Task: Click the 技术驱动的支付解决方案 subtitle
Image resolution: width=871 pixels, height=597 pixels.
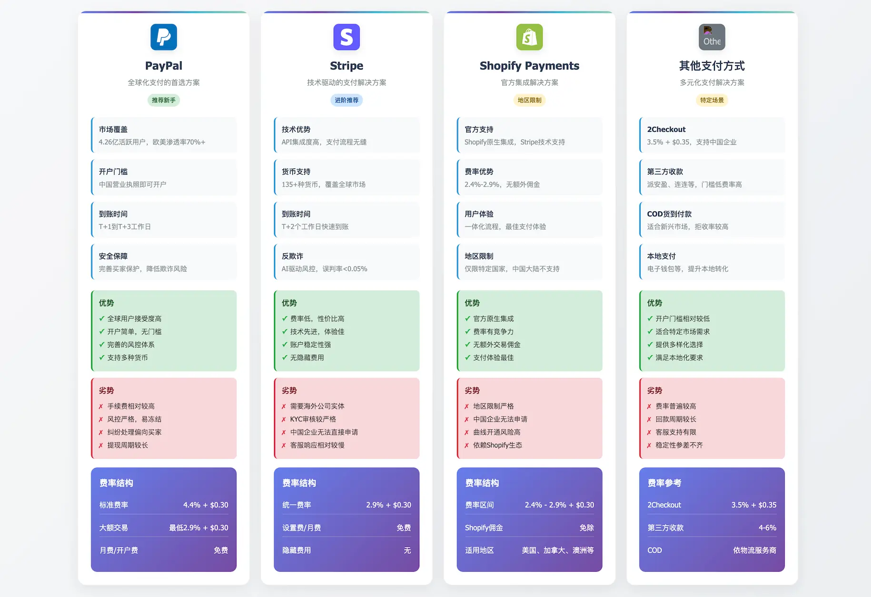Action: pyautogui.click(x=346, y=82)
